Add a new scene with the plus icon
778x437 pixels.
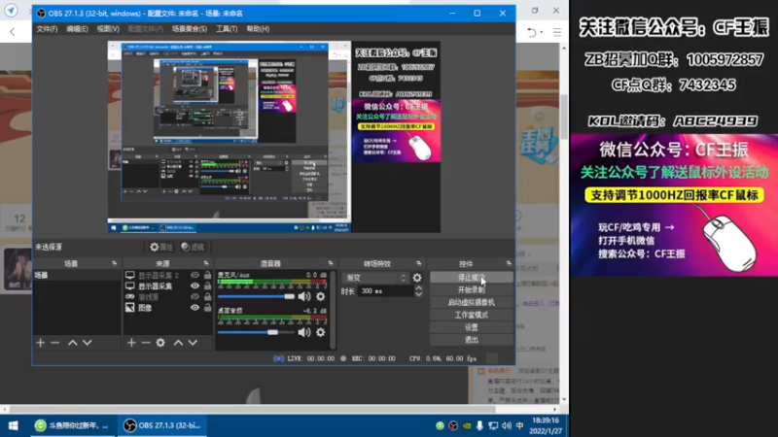pyautogui.click(x=40, y=343)
